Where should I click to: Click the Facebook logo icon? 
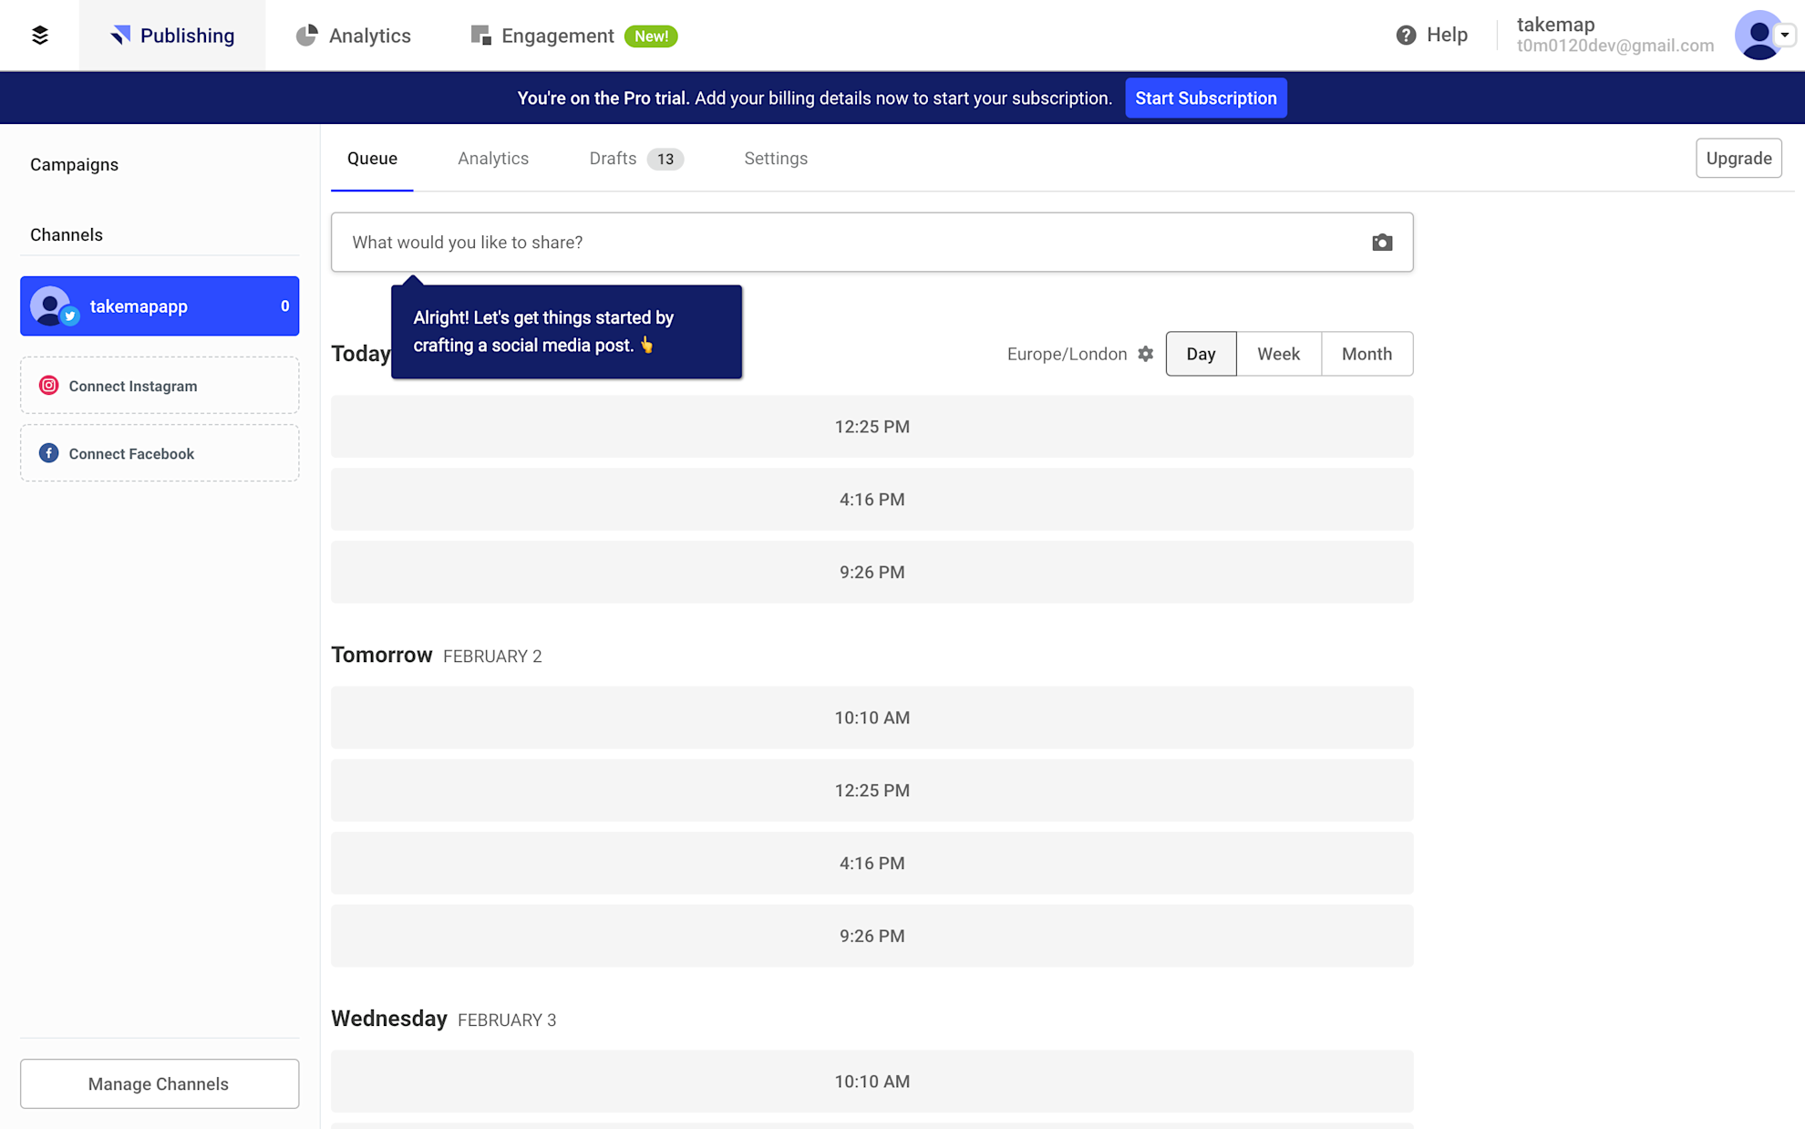pyautogui.click(x=49, y=453)
